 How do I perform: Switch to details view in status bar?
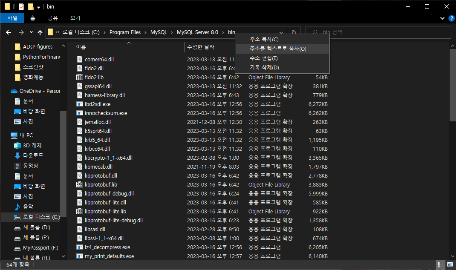tap(441, 264)
